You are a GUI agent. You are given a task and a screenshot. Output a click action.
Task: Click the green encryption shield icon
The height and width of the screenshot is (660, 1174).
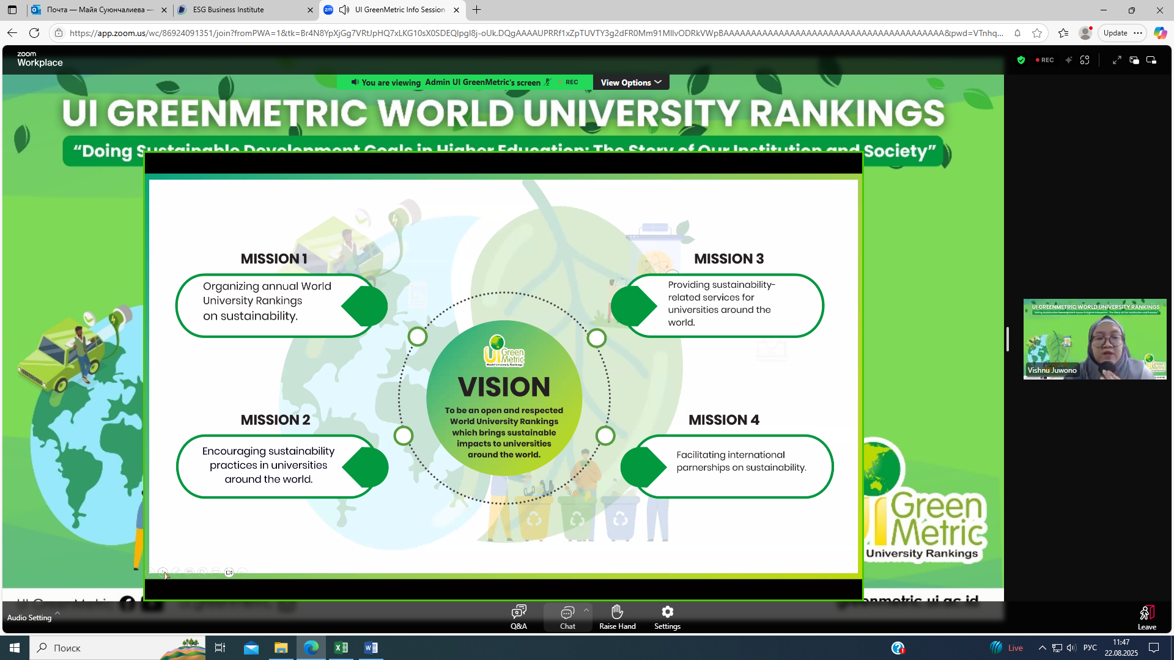tap(1021, 60)
